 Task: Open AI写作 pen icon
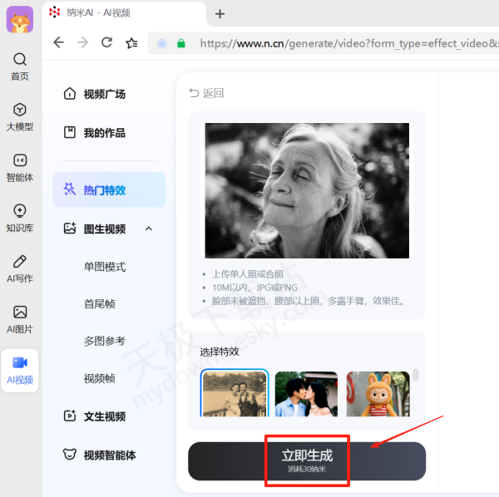pos(20,262)
